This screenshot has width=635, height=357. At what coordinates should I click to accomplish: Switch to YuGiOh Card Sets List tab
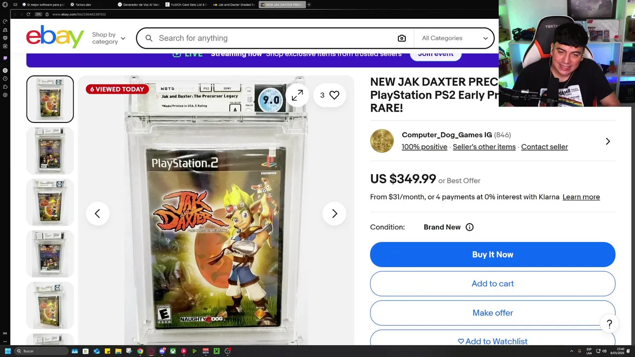point(187,4)
